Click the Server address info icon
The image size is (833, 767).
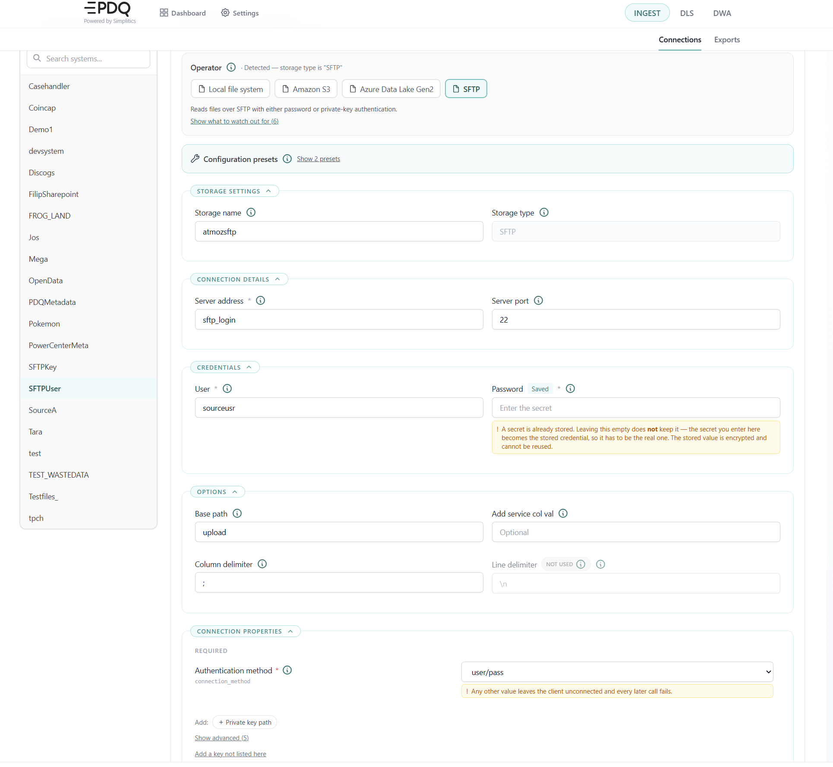coord(261,301)
